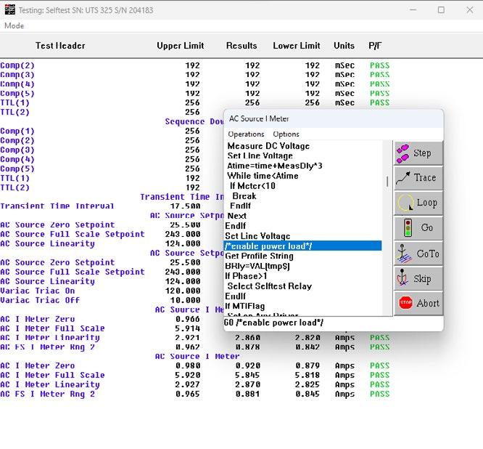
Task: Click the 'Results' column header
Action: (x=241, y=46)
